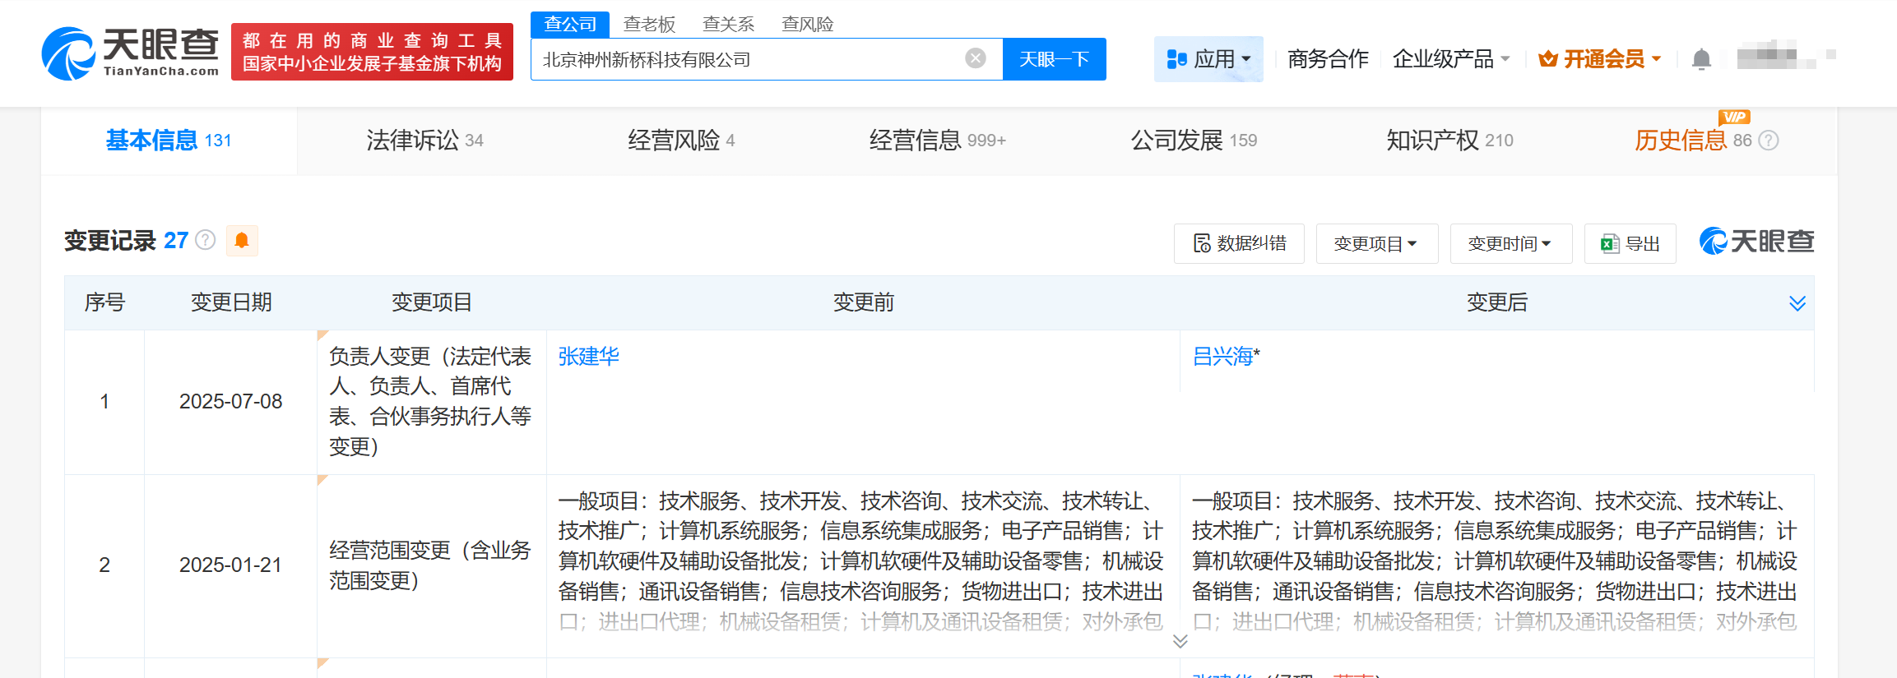Open the 张建华 person link in row 1
This screenshot has width=1897, height=678.
(588, 356)
